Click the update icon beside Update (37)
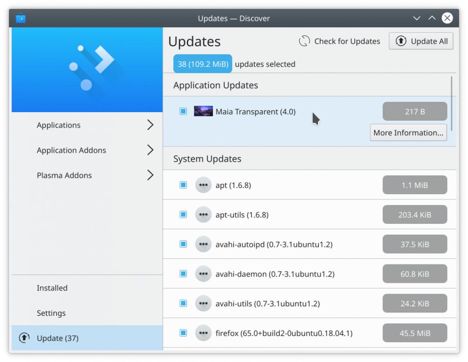The image size is (468, 362). (24, 338)
